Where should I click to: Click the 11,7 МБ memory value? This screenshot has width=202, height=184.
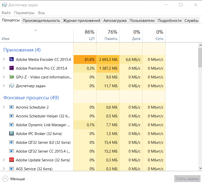click(111, 86)
